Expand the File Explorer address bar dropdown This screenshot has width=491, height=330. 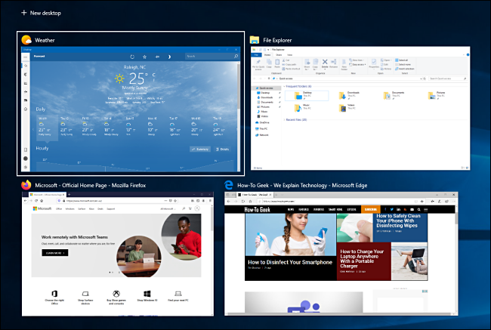pos(421,79)
